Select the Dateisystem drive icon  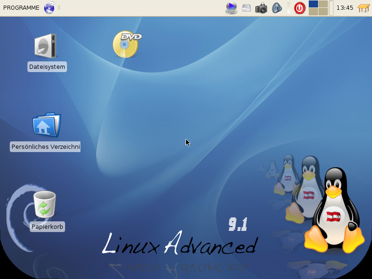pyautogui.click(x=46, y=46)
